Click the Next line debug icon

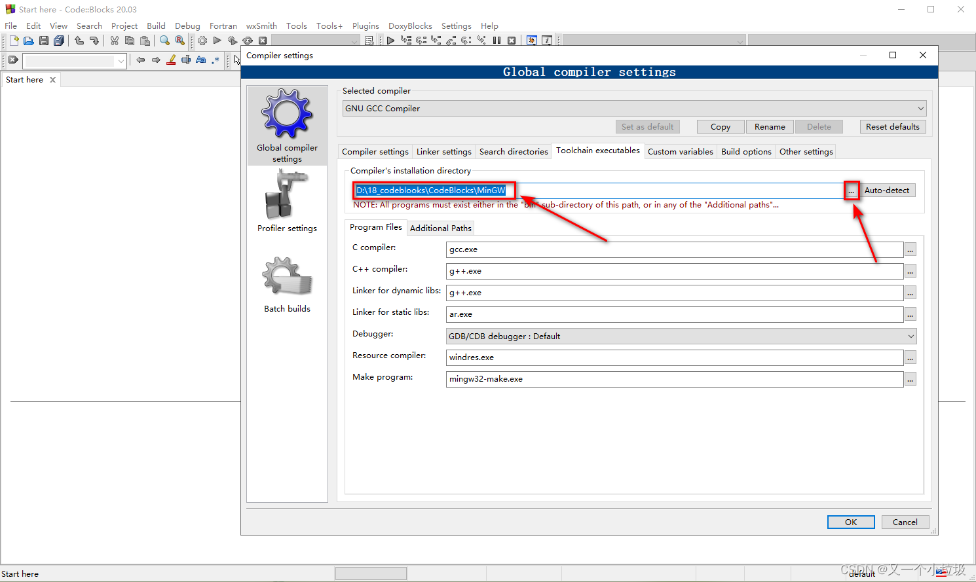421,41
